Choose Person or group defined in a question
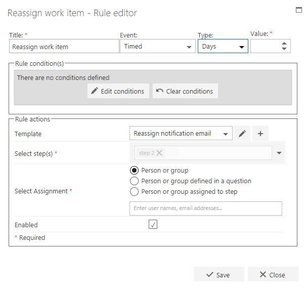 click(134, 181)
